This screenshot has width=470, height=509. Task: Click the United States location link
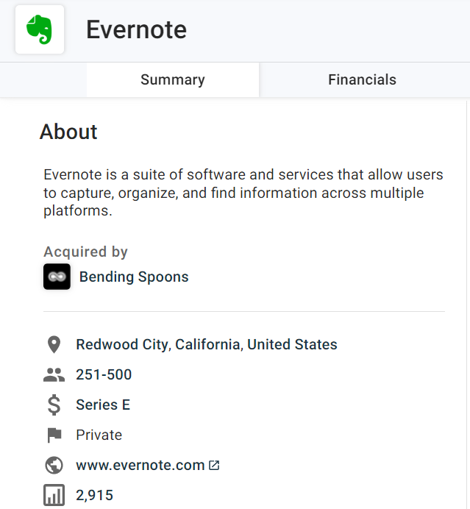pos(292,344)
